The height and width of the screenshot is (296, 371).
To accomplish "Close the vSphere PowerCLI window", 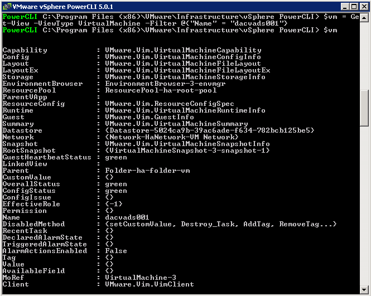I will (x=364, y=7).
